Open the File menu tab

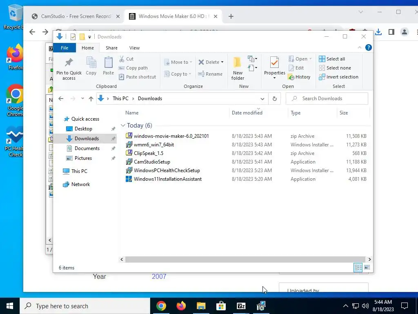pyautogui.click(x=64, y=48)
